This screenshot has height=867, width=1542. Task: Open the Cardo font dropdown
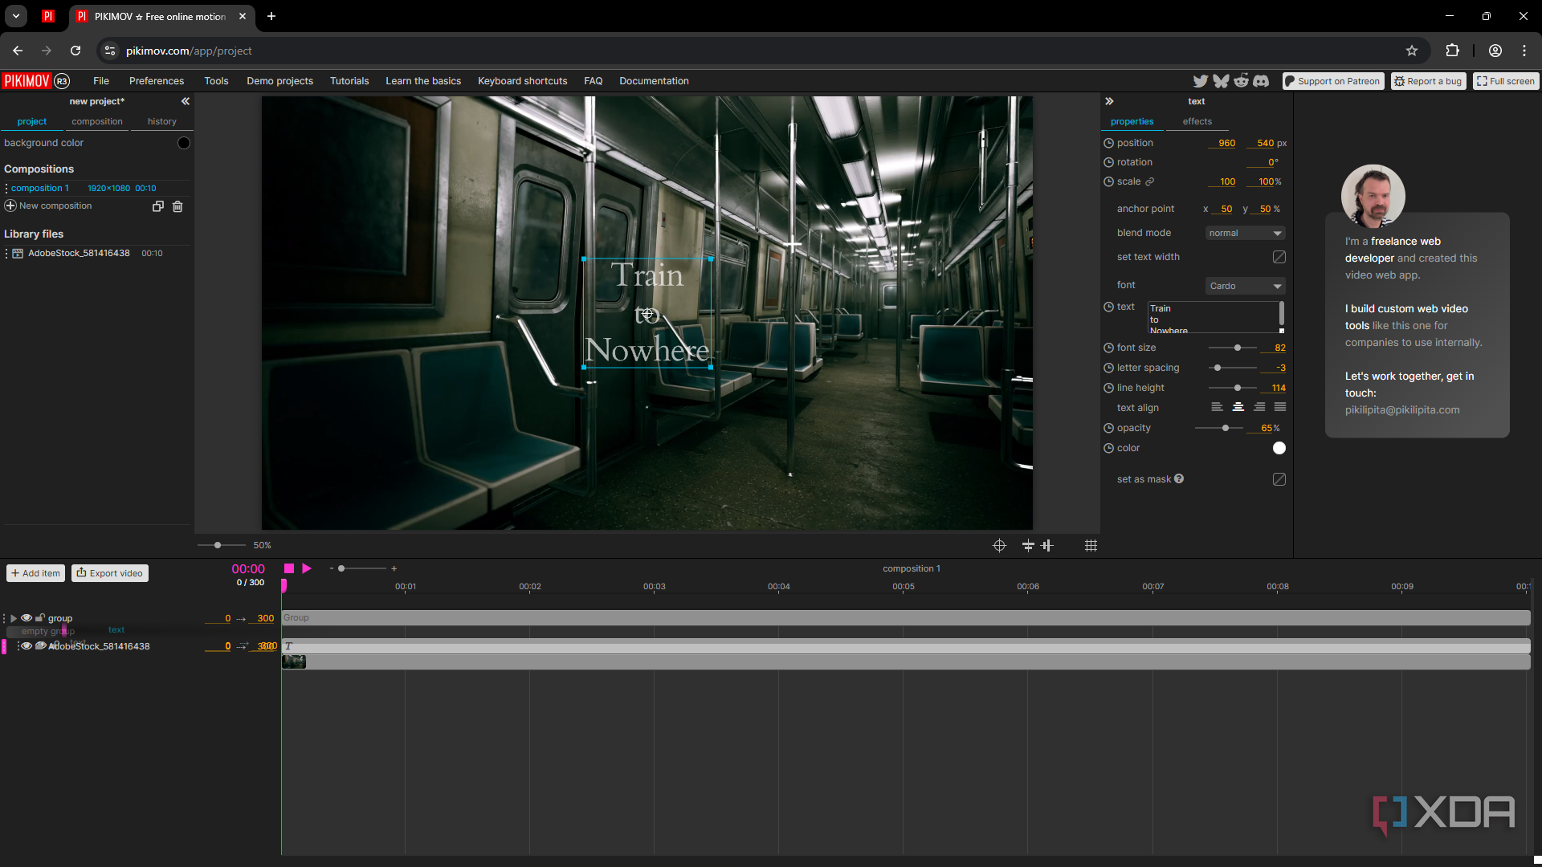[1245, 286]
